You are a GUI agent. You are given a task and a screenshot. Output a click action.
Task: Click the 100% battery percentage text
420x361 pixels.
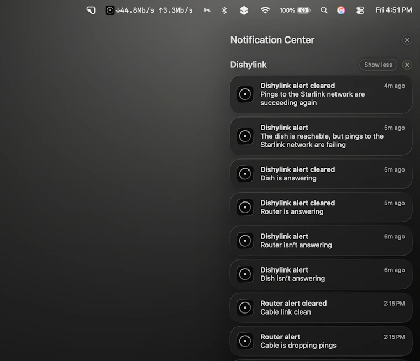click(x=287, y=10)
